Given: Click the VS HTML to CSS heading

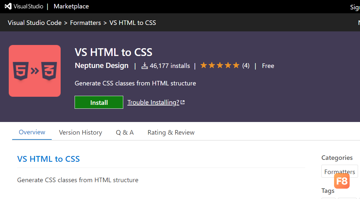Looking at the screenshot, I should click(x=48, y=159).
